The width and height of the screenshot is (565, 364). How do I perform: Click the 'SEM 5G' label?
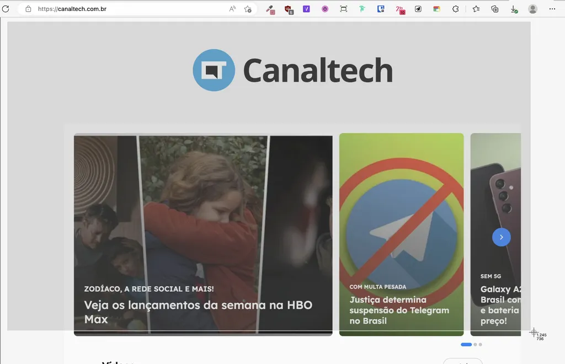coord(491,276)
